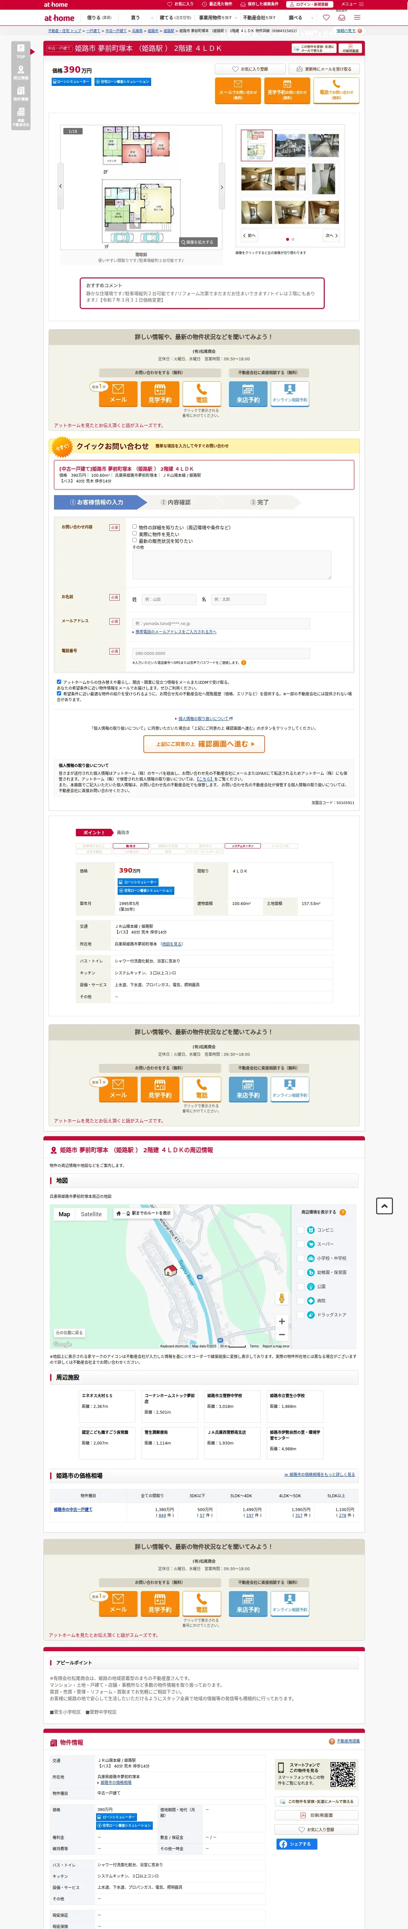Switch map to Satellite view
This screenshot has width=408, height=1929.
click(x=91, y=1214)
